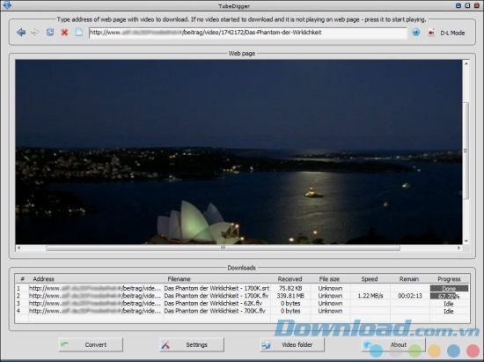Click the address cell of download row 3

coord(95,303)
